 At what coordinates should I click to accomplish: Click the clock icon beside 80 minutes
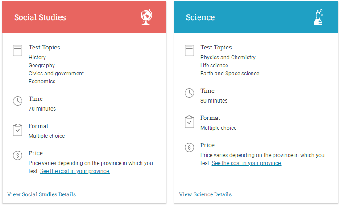189,93
